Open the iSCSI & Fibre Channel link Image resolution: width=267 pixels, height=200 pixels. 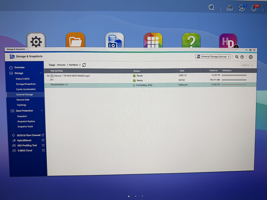coord(28,135)
